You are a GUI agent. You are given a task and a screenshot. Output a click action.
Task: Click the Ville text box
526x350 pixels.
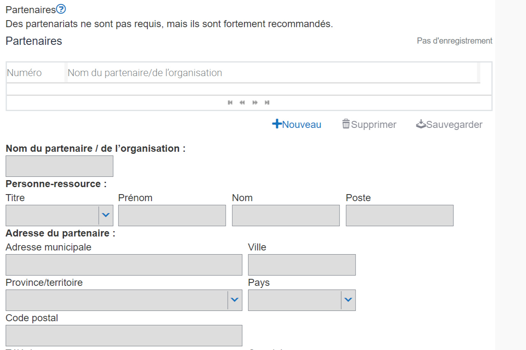tap(302, 265)
